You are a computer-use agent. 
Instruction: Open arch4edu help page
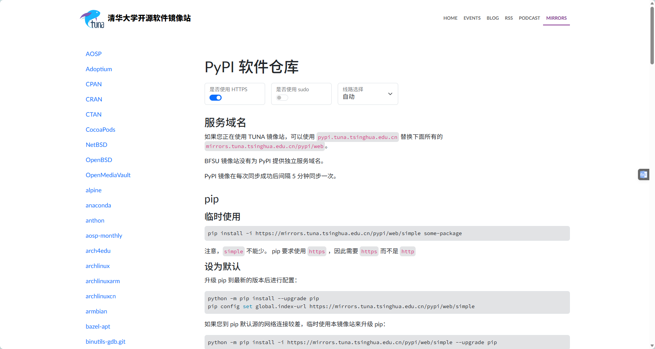tap(98, 251)
